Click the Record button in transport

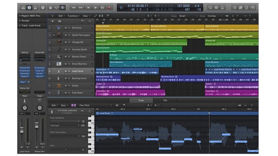pyautogui.click(x=109, y=8)
